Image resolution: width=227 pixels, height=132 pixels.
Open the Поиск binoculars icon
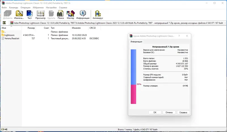tap(60, 13)
